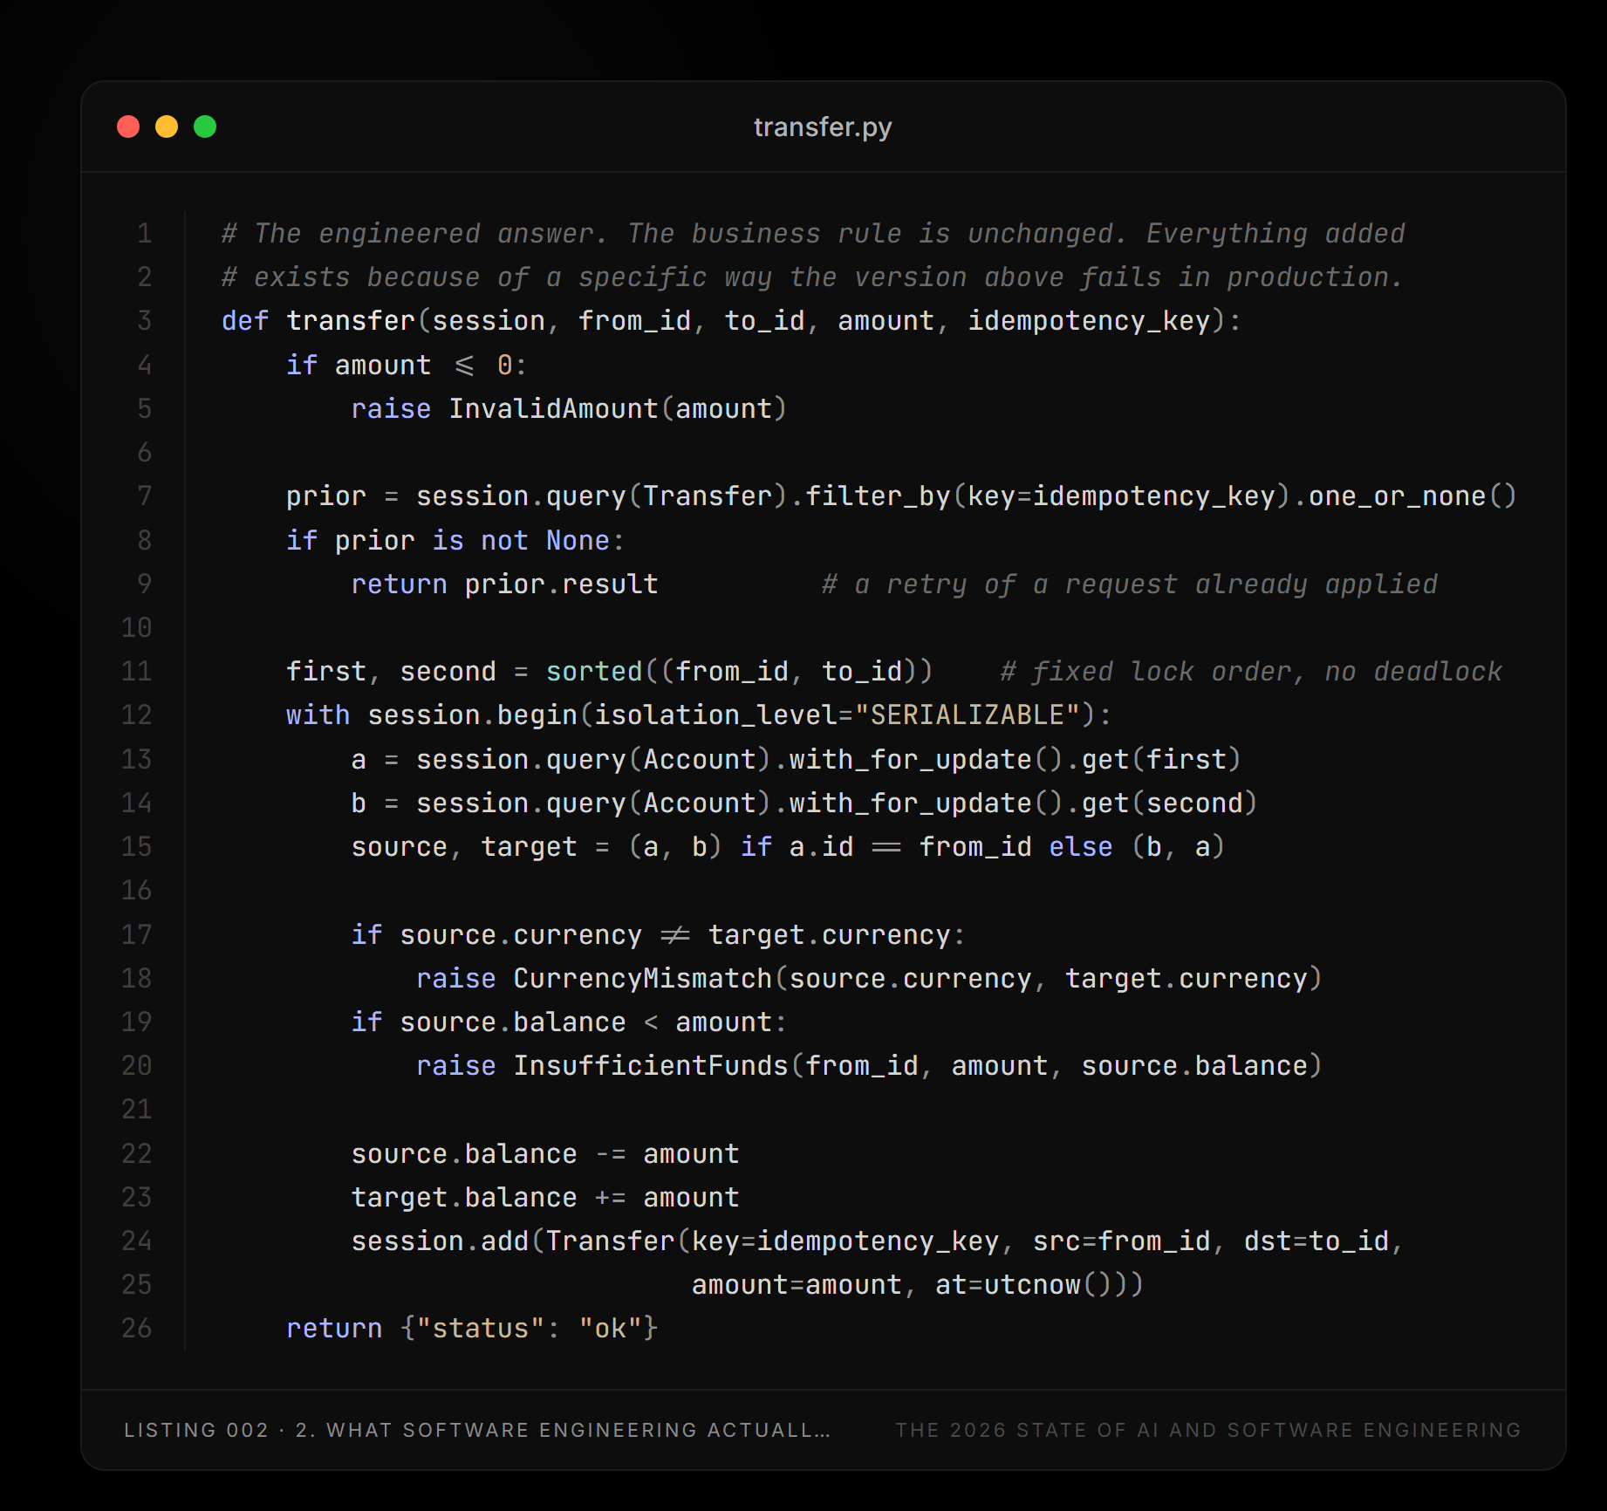1607x1511 pixels.
Task: Click 'target.balance' on line 23
Action: [x=464, y=1198]
